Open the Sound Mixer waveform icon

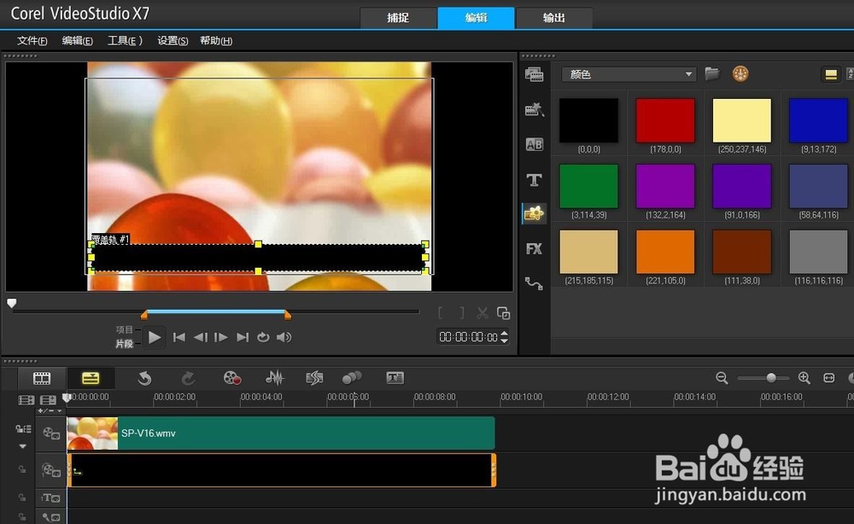coord(274,378)
